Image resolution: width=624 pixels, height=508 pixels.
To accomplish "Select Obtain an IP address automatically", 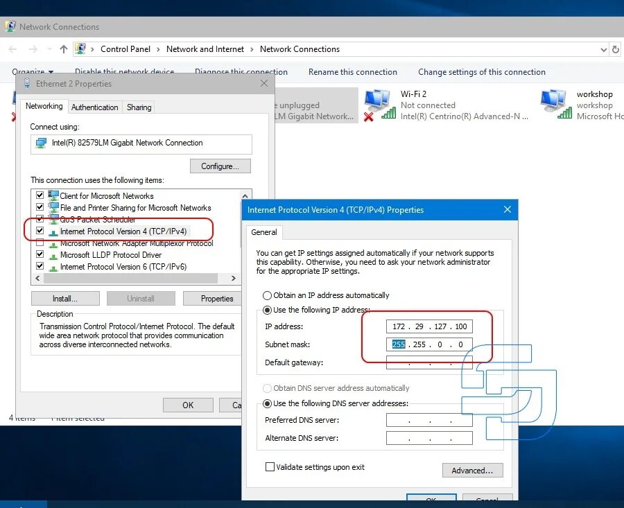I will pos(267,295).
